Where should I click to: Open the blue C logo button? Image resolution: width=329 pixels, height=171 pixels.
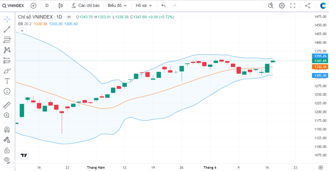pos(323,6)
